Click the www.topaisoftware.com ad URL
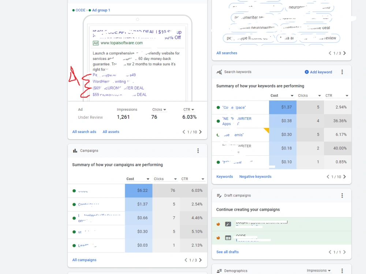This screenshot has width=366, height=274. [122, 43]
